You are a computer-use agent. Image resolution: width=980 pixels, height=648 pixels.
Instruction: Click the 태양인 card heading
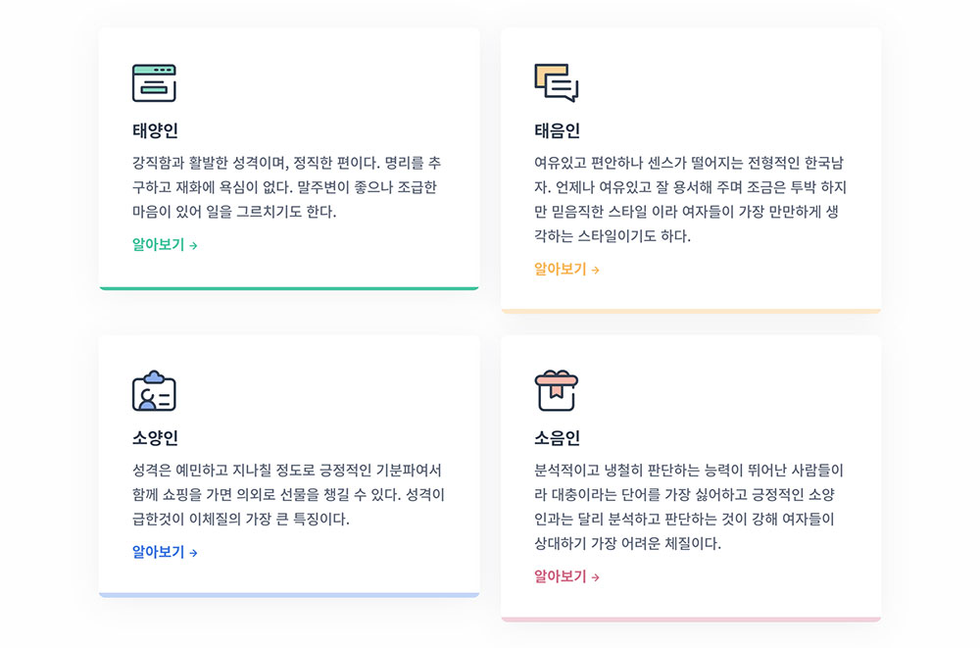(155, 130)
